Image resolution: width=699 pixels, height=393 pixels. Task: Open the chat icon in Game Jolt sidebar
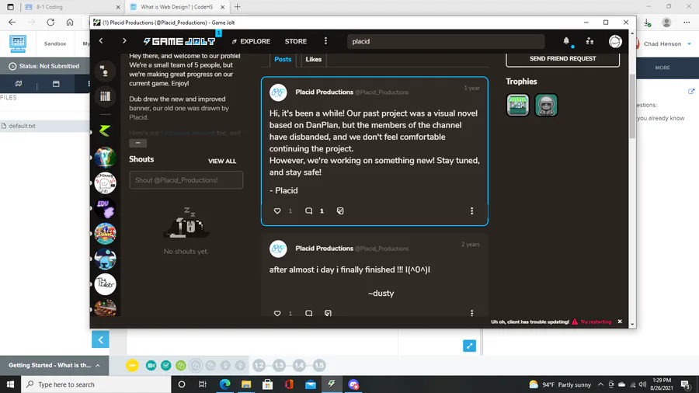coord(105,71)
